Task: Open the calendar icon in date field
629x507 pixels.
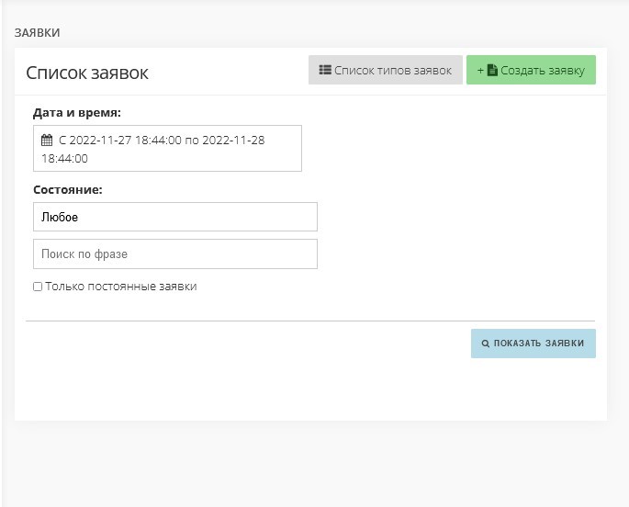Action: pos(47,140)
